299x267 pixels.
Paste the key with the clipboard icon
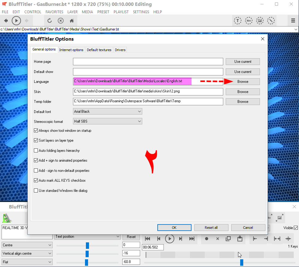[240, 239]
